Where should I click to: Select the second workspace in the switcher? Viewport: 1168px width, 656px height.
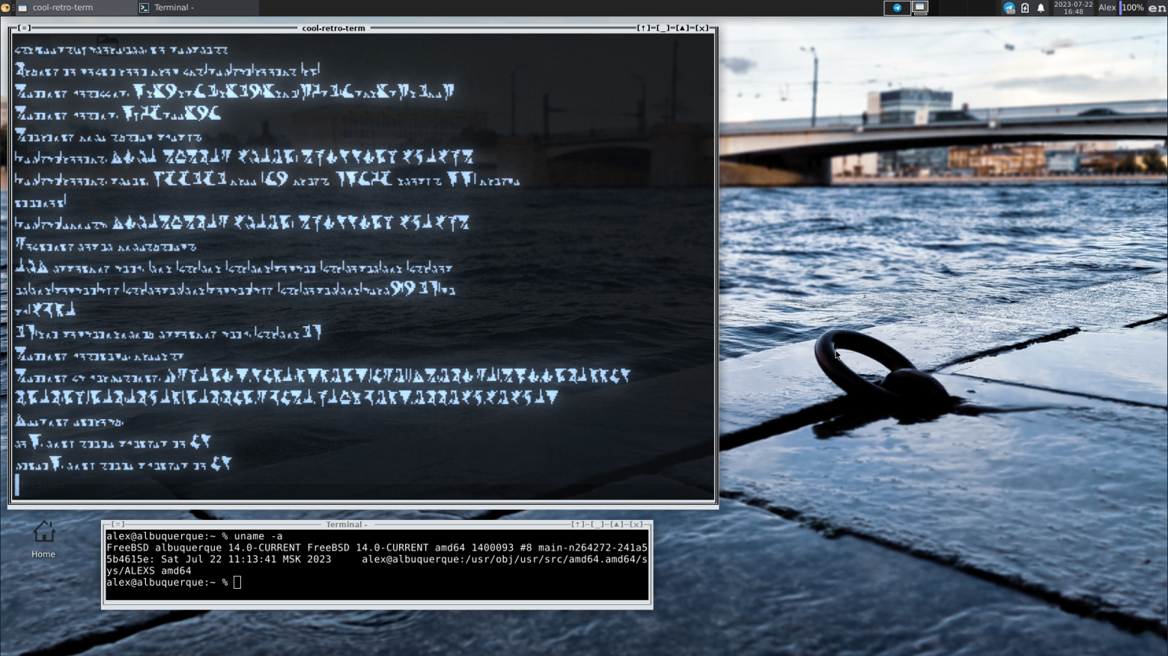point(920,7)
